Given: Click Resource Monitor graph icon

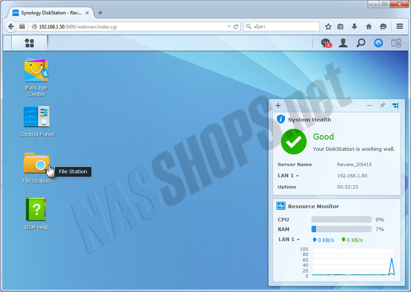Looking at the screenshot, I should click(281, 206).
